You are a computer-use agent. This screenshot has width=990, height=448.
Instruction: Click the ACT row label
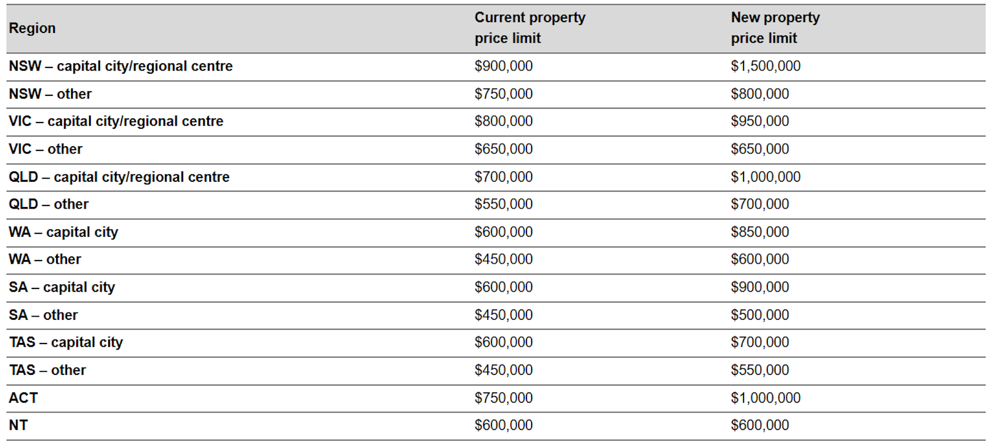23,398
